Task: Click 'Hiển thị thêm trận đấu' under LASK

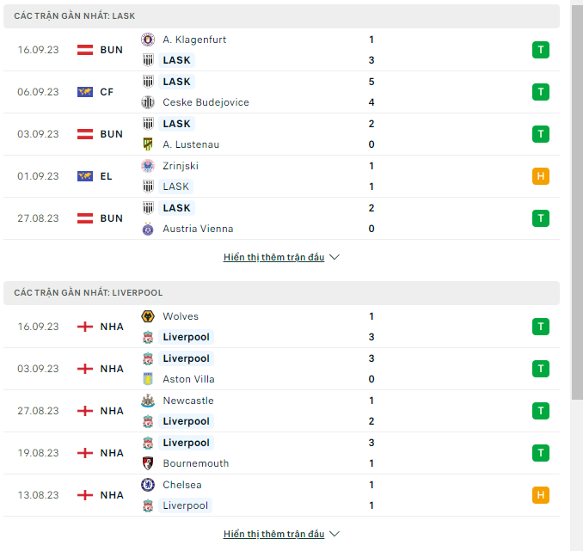Action: tap(274, 257)
